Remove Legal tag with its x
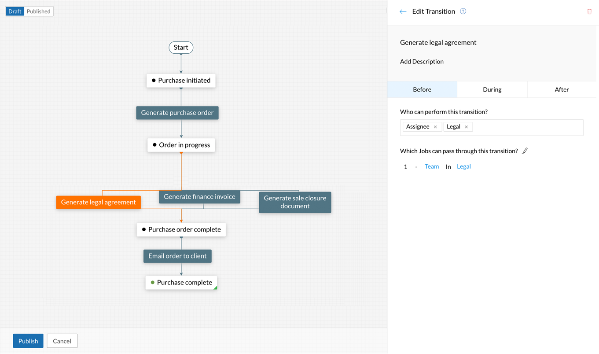 (x=466, y=127)
